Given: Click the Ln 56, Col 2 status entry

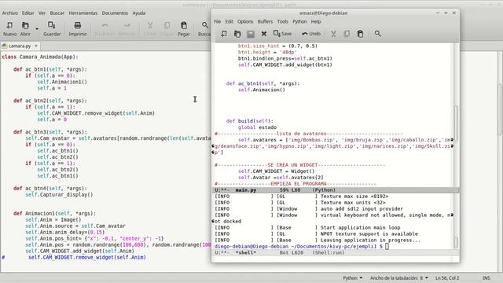Looking at the screenshot, I should pyautogui.click(x=447, y=277).
